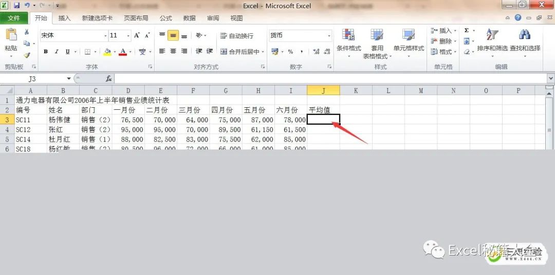Apply the yellow Fill Color swatch
This screenshot has width=555, height=275.
pyautogui.click(x=107, y=52)
